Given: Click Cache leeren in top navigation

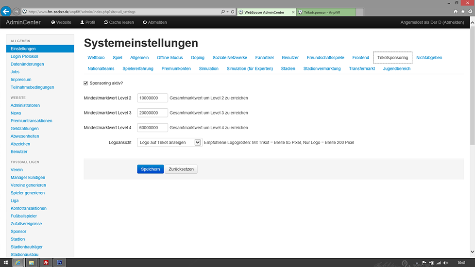Looking at the screenshot, I should click(119, 22).
